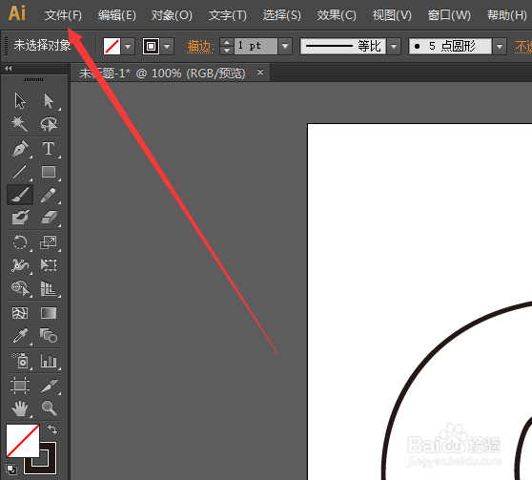The image size is (532, 480).
Task: Adjust stroke weight with stepper arrows
Action: [226, 46]
